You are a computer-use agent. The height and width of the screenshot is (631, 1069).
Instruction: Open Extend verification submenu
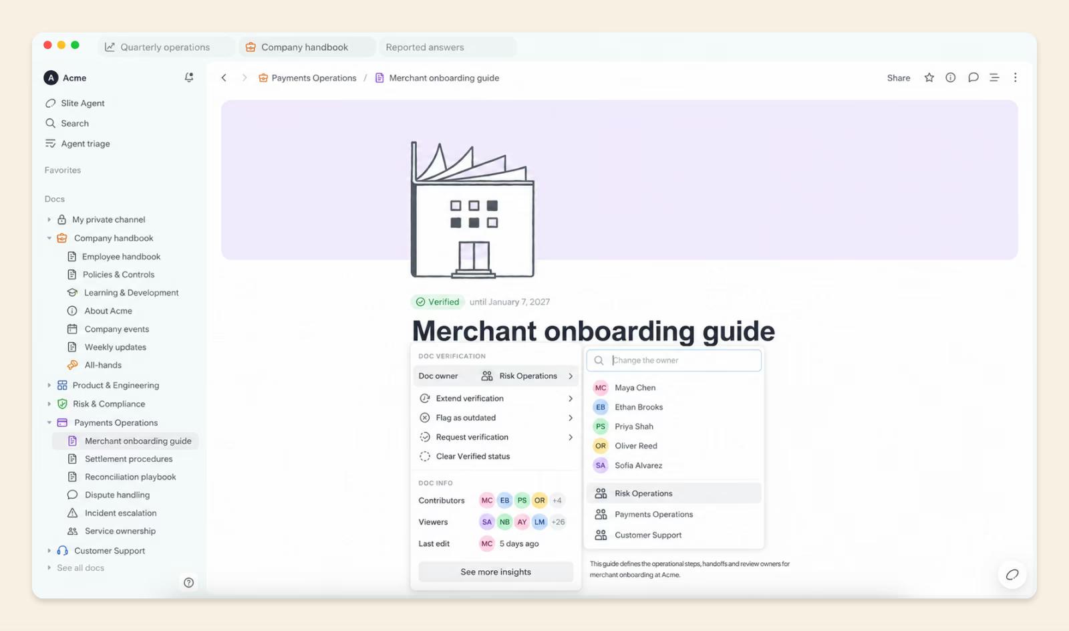[496, 398]
